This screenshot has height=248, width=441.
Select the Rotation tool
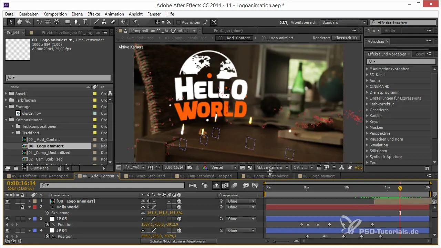(x=39, y=22)
